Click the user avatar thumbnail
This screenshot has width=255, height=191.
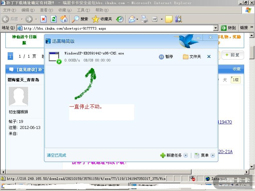[x=18, y=96]
